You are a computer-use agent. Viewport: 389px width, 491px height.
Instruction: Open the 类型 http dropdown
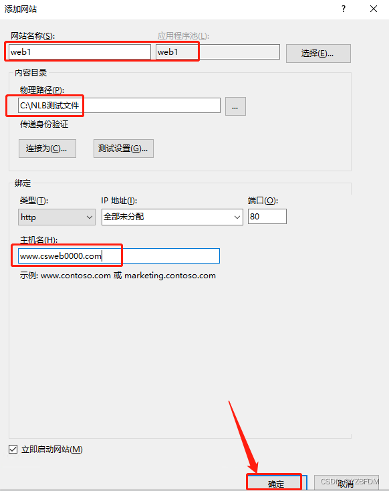(57, 217)
